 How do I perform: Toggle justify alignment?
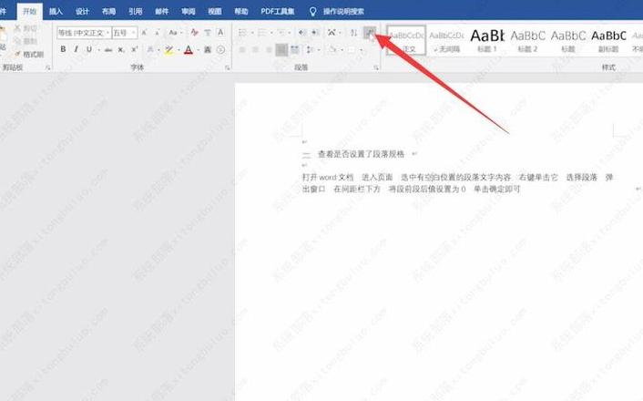pos(281,49)
